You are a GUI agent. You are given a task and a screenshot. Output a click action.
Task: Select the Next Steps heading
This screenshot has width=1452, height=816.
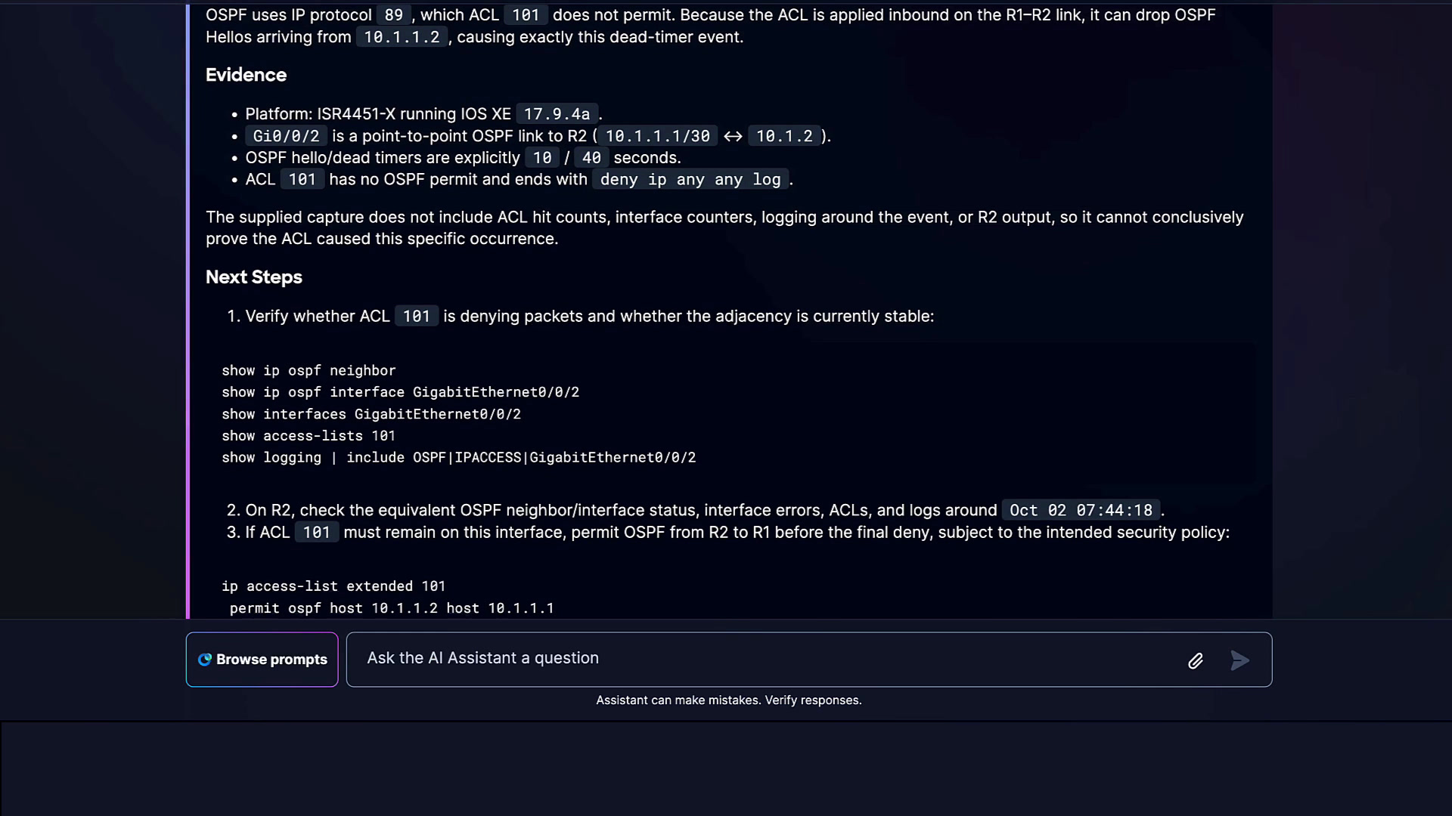pos(253,277)
